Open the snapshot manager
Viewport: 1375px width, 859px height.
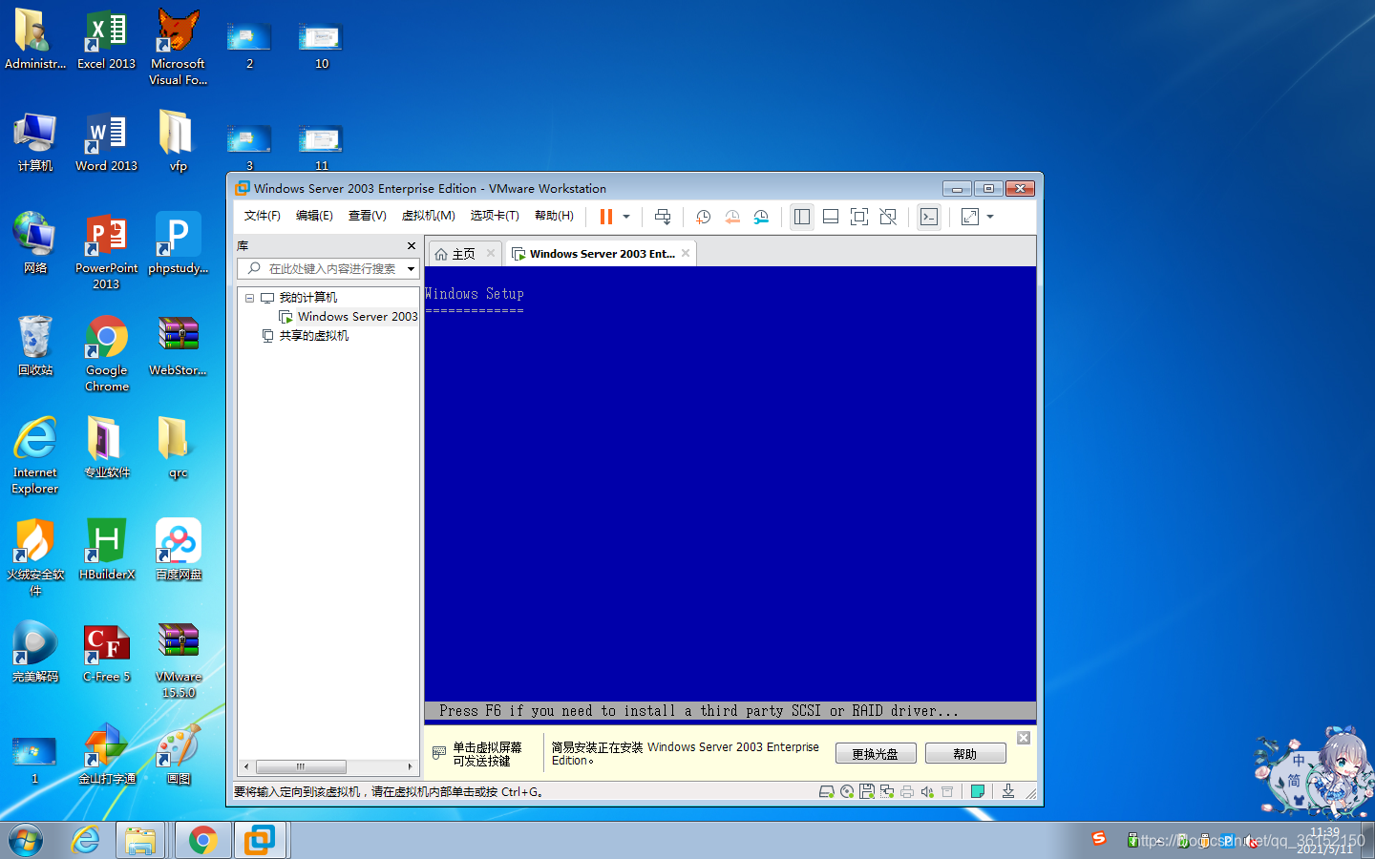pyautogui.click(x=761, y=217)
